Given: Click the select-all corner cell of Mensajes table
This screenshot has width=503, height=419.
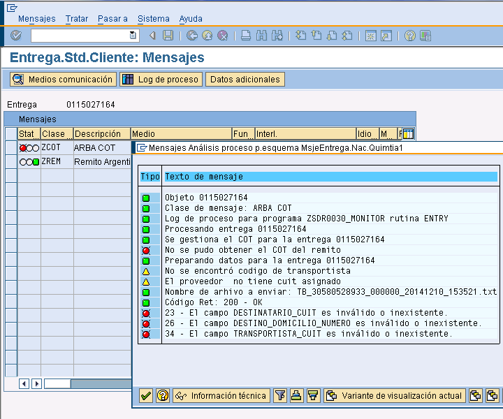Looking at the screenshot, I should (x=11, y=133).
